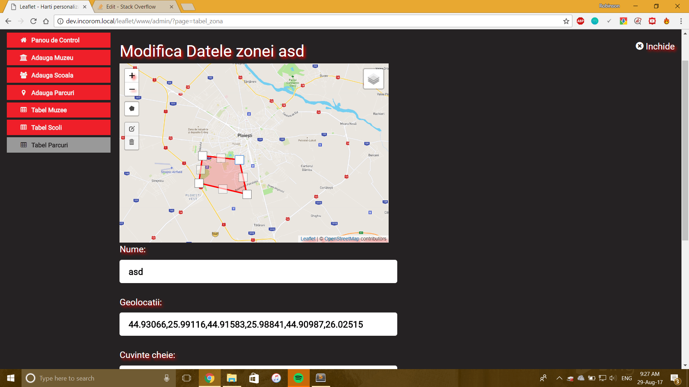
Task: Select the draw polygon tool
Action: click(x=132, y=109)
